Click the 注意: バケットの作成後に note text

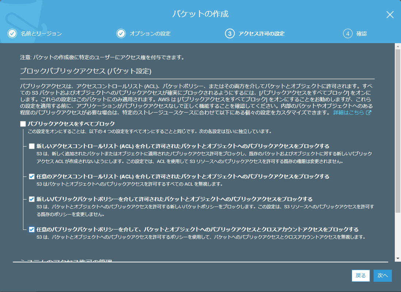(102, 57)
